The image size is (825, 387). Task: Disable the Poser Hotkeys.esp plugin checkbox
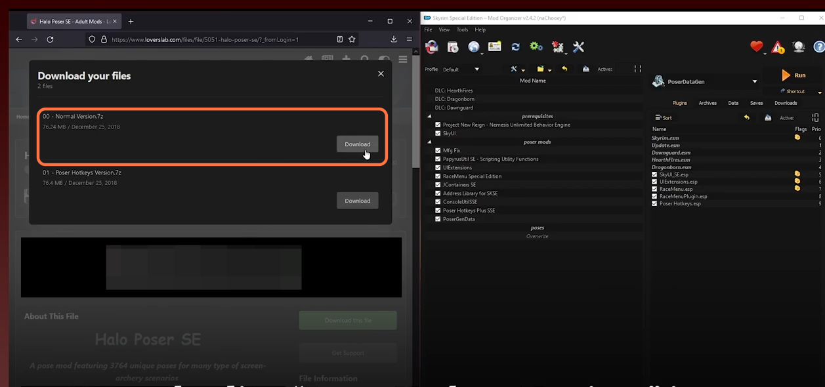(x=654, y=203)
